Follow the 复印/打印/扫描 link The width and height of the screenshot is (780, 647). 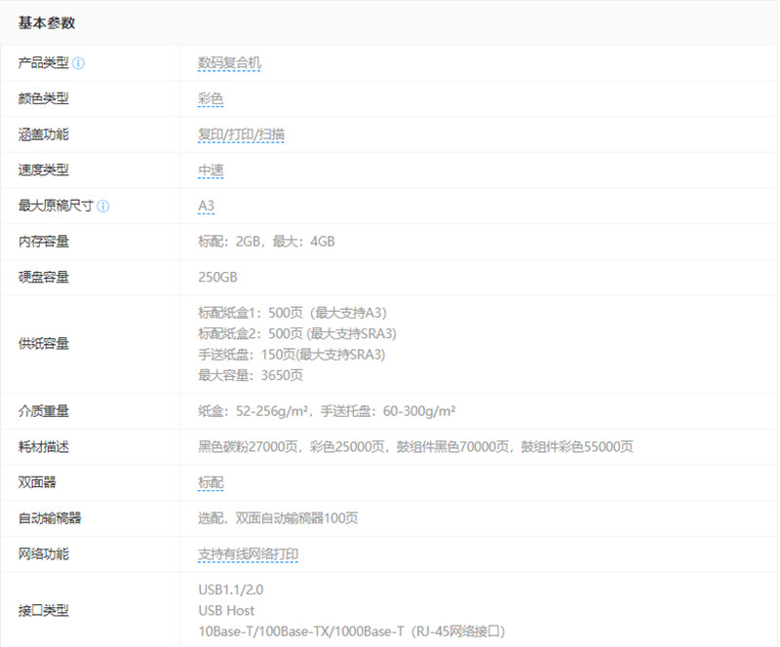pos(241,134)
